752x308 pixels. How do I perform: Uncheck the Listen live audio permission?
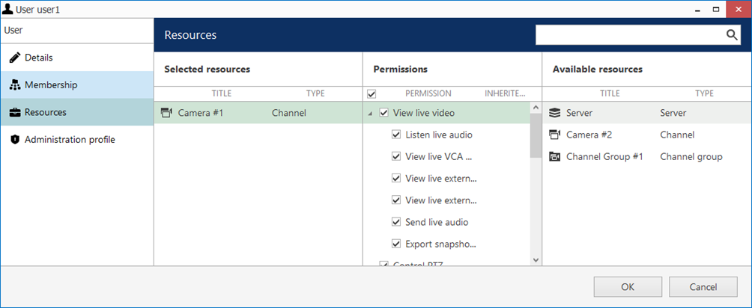click(396, 135)
